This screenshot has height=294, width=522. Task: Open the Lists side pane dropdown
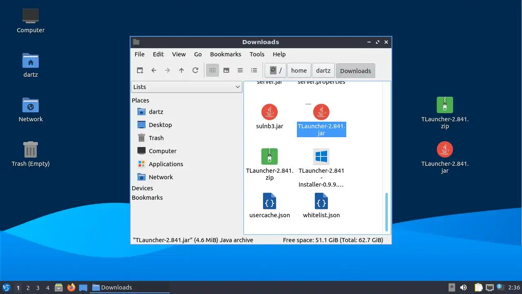coord(187,87)
